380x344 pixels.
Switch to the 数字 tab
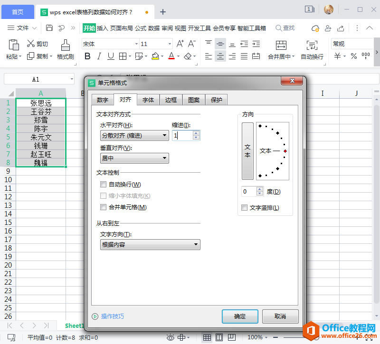click(x=102, y=100)
